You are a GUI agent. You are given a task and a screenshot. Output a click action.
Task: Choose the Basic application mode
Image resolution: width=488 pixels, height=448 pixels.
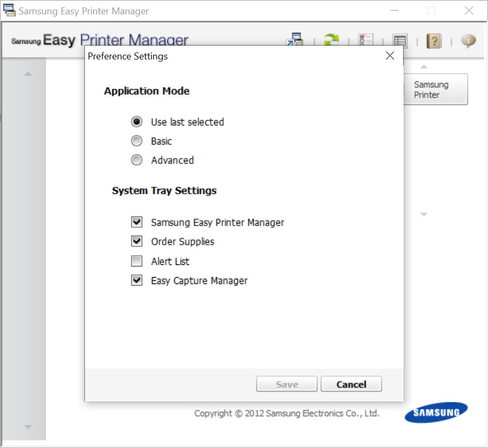click(x=136, y=141)
